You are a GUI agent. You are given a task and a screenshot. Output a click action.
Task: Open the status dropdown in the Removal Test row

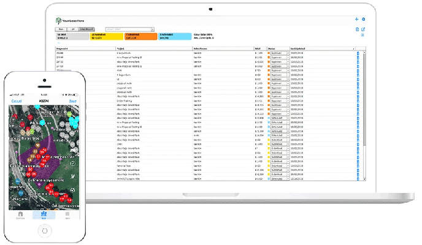pyautogui.click(x=280, y=166)
